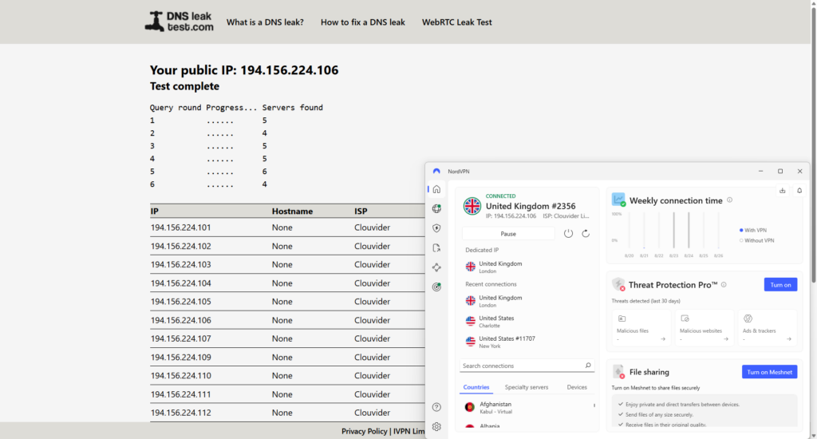Click the IVPN link in footer
The width and height of the screenshot is (817, 439).
[409, 431]
